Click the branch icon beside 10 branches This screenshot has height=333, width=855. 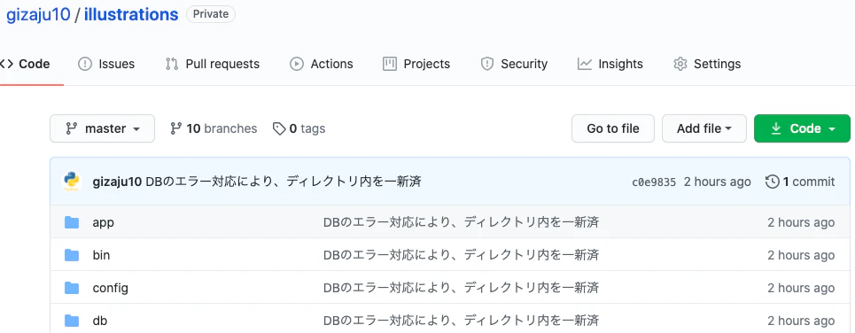175,128
